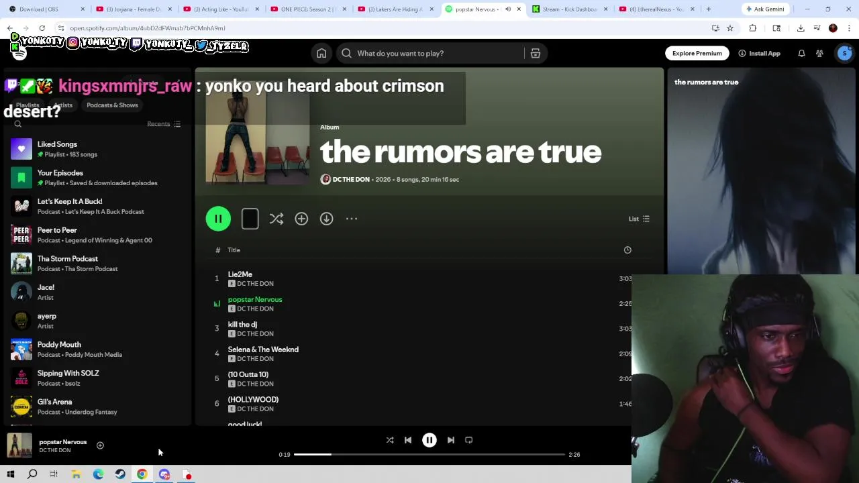Click the duration clock column header
Image resolution: width=859 pixels, height=483 pixels.
(627, 250)
